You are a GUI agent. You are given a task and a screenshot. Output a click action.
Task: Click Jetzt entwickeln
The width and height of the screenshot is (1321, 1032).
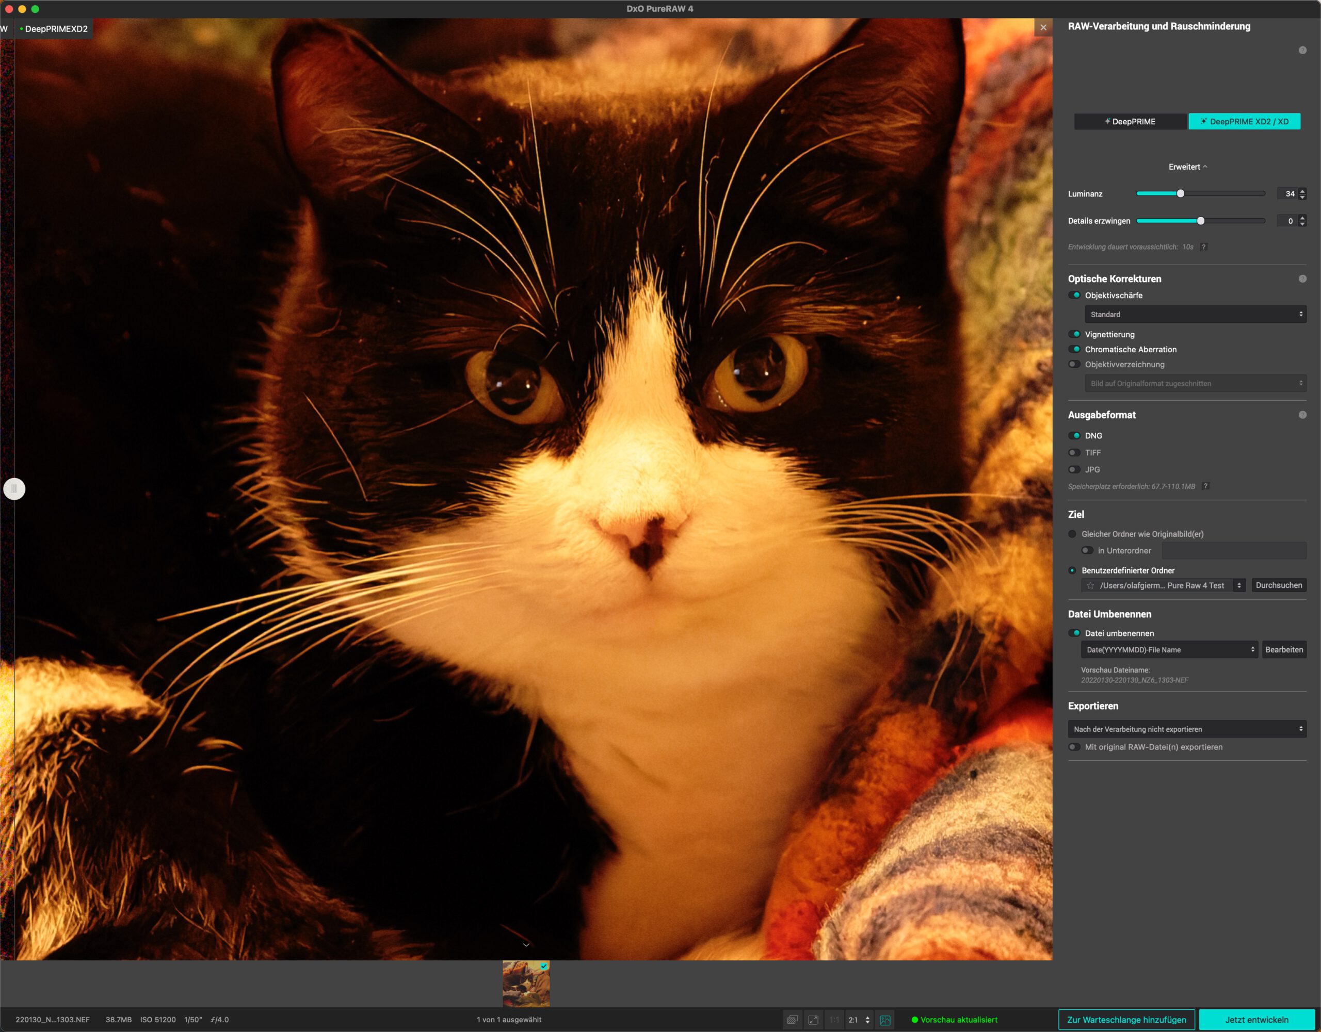(x=1257, y=1020)
